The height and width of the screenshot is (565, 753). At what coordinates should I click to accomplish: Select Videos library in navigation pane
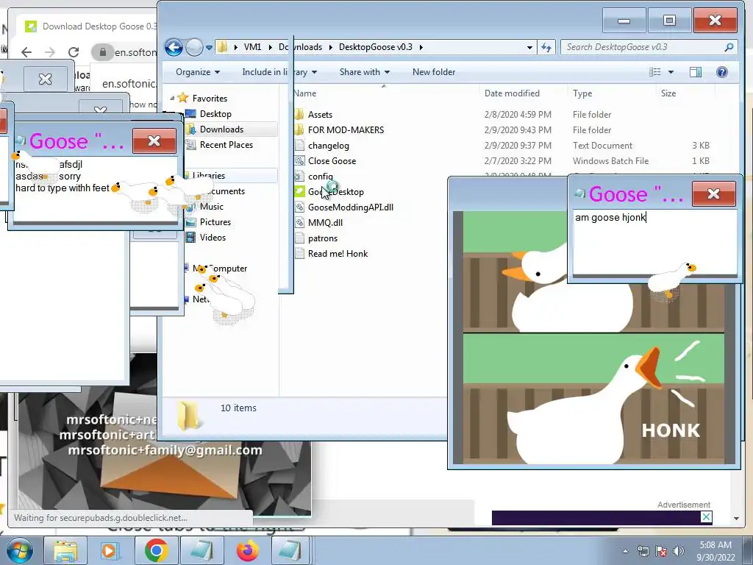(213, 238)
